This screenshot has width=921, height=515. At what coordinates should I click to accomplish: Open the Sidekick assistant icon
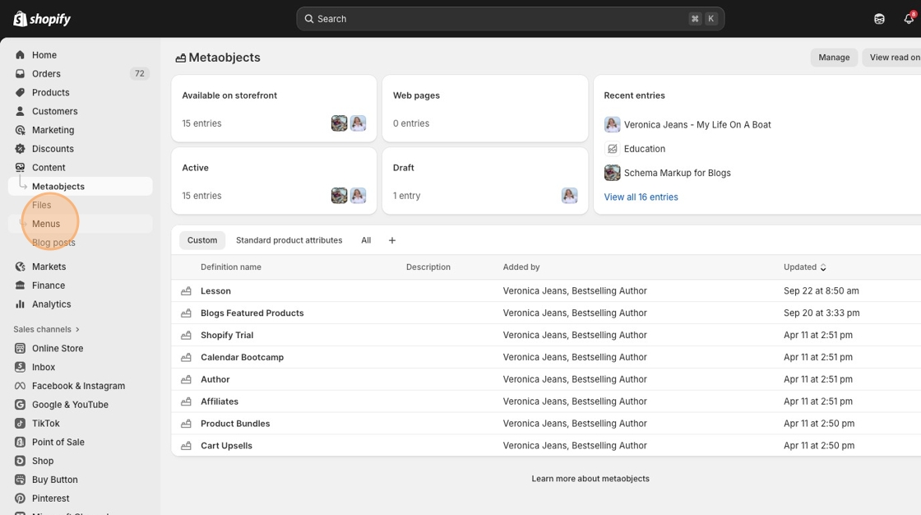(879, 19)
